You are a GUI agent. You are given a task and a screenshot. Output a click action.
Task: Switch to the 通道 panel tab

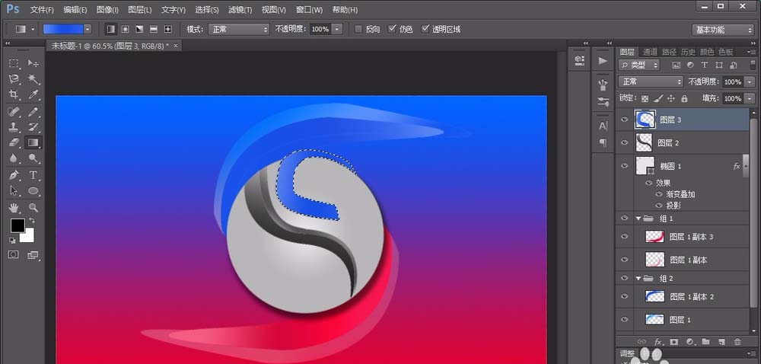click(x=650, y=52)
